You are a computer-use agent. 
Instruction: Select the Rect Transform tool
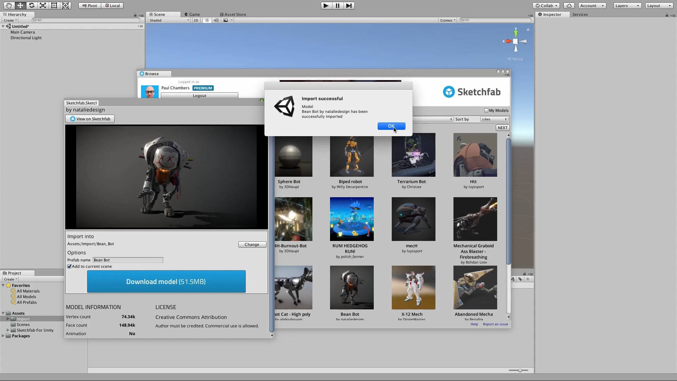tap(54, 5)
